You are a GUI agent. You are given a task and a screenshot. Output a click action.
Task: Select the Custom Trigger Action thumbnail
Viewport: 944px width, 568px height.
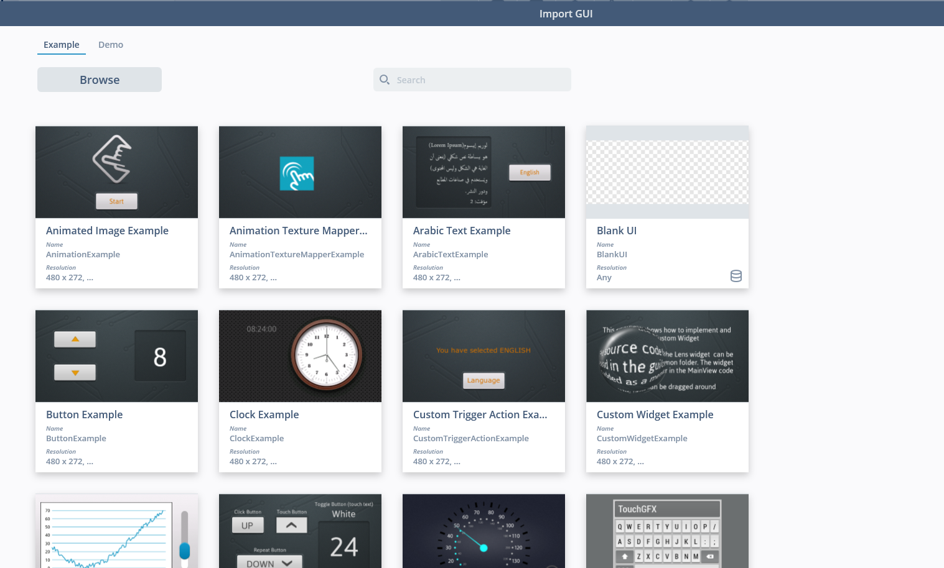point(484,356)
